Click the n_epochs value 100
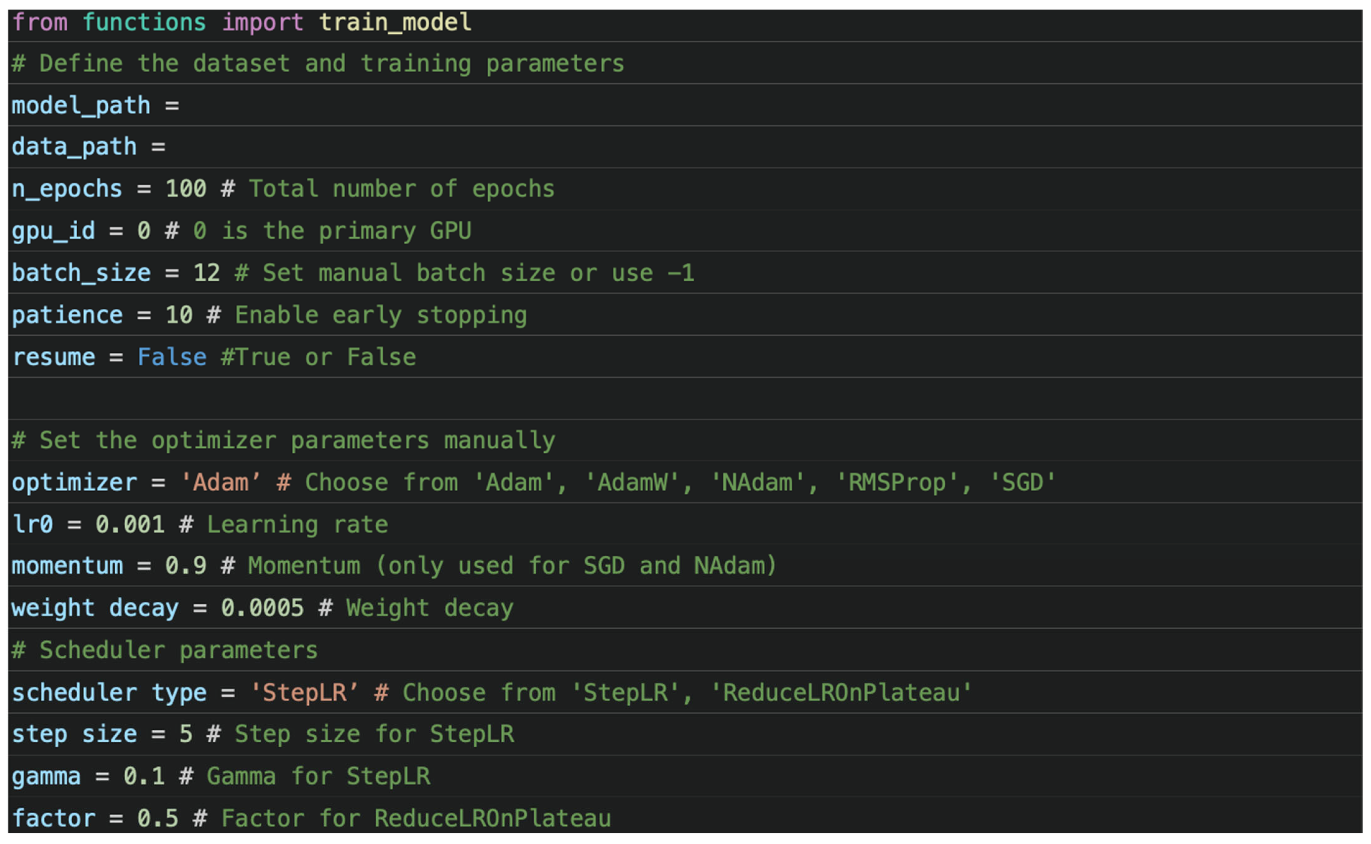 (185, 189)
